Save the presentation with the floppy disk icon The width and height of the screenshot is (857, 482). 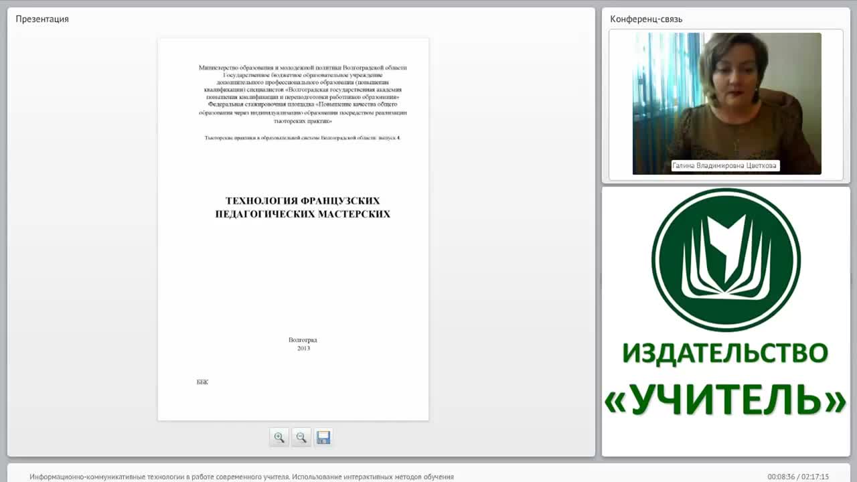coord(323,437)
